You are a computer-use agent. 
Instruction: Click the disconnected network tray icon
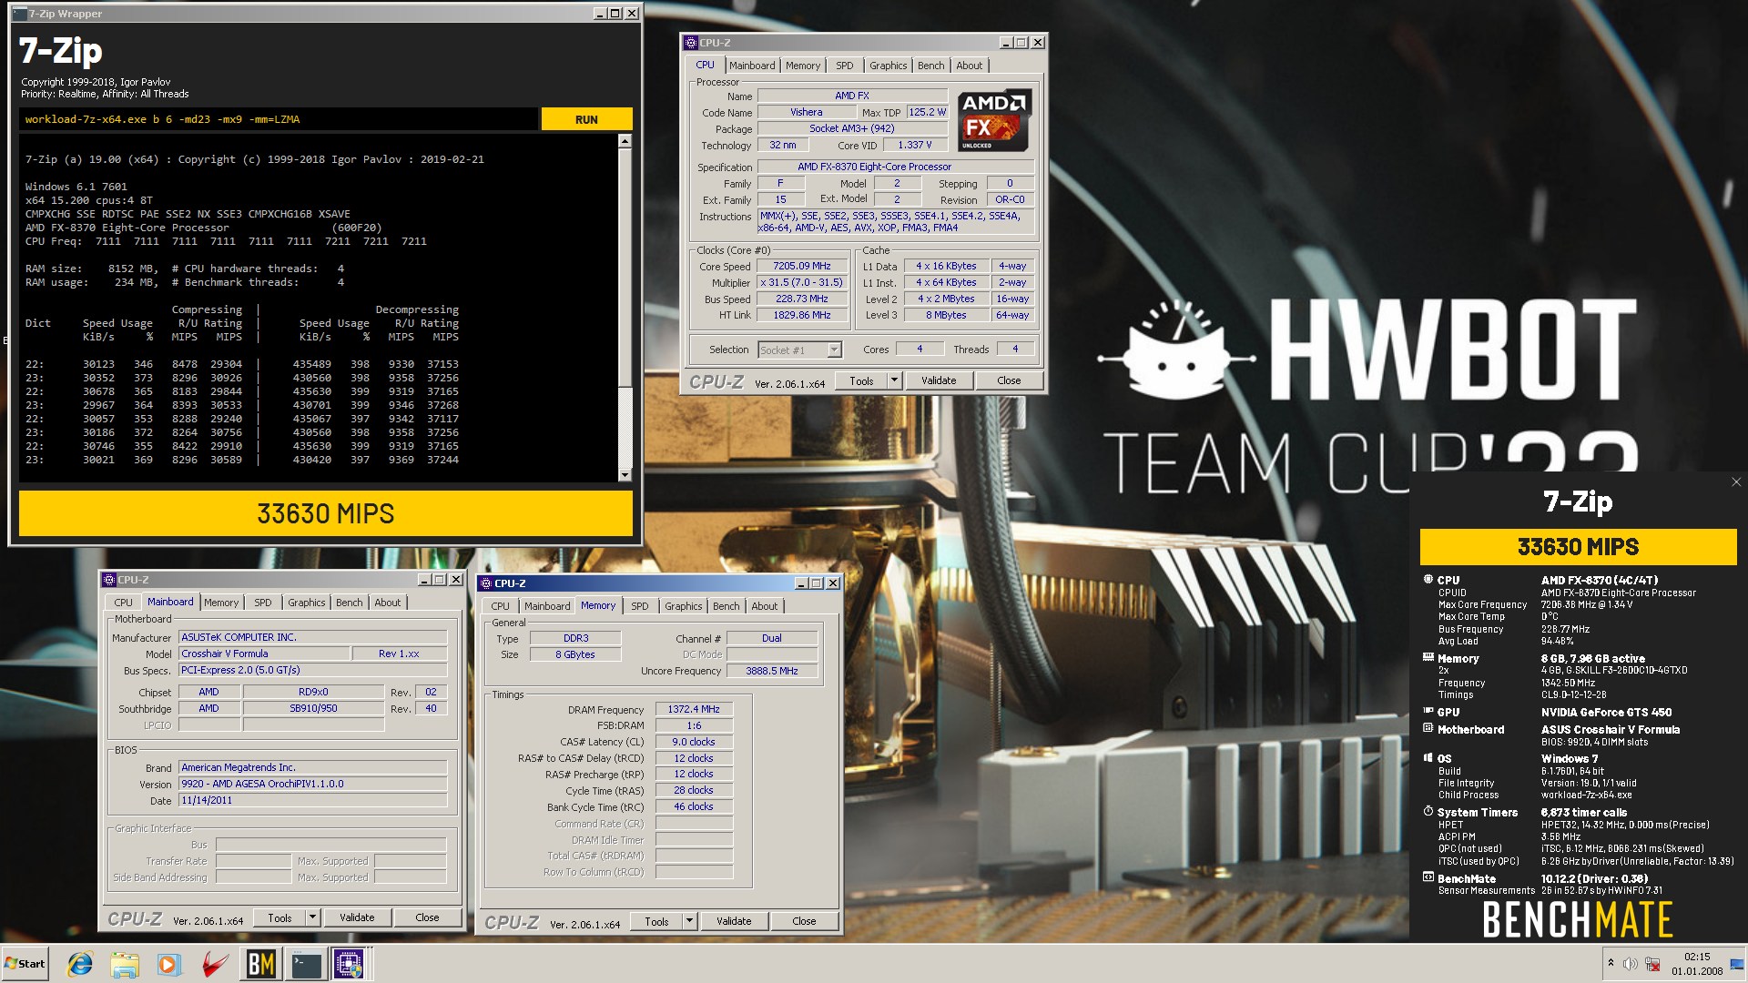pyautogui.click(x=1652, y=963)
